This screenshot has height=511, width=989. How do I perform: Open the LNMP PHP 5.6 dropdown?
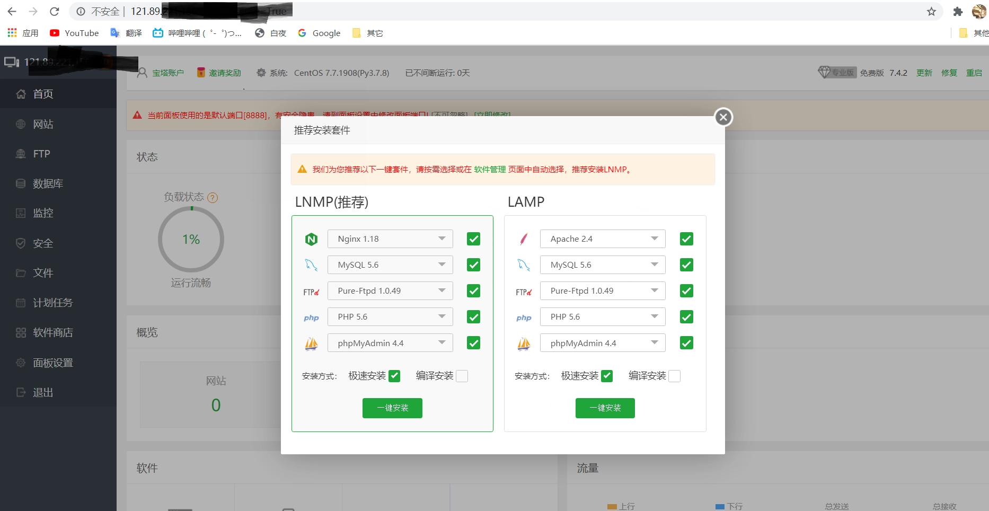click(390, 316)
